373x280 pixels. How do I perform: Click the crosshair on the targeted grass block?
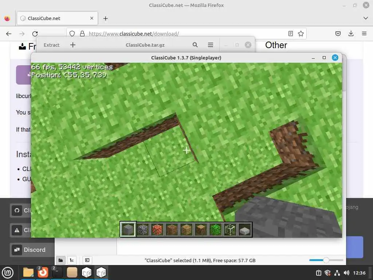[x=186, y=150]
